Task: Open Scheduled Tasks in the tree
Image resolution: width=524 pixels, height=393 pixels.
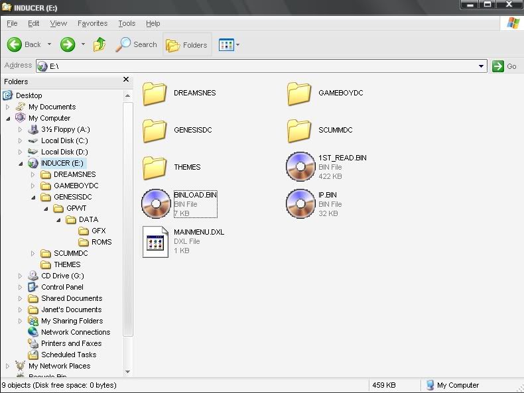Action: click(x=68, y=355)
